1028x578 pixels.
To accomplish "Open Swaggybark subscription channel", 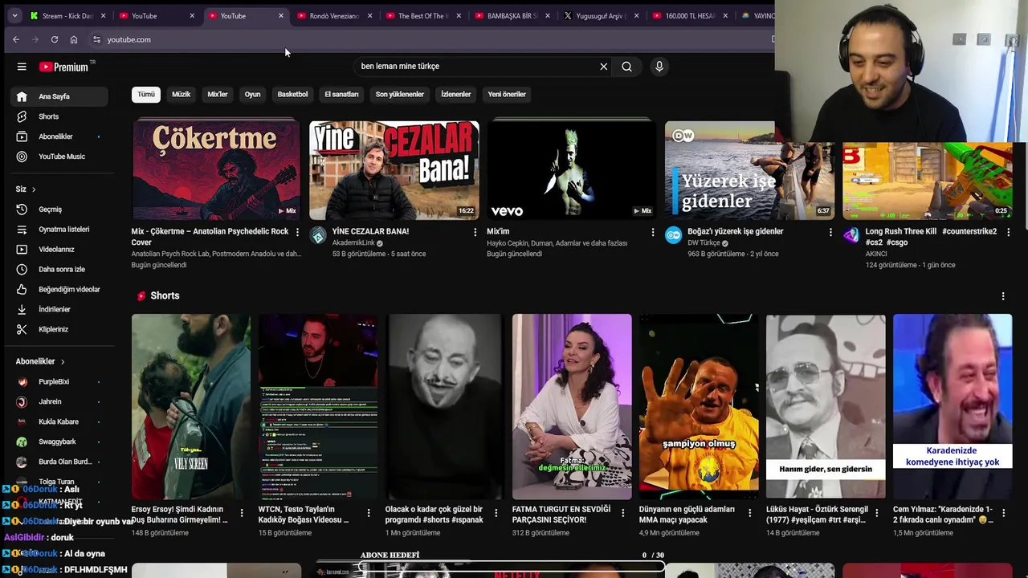I will point(57,442).
